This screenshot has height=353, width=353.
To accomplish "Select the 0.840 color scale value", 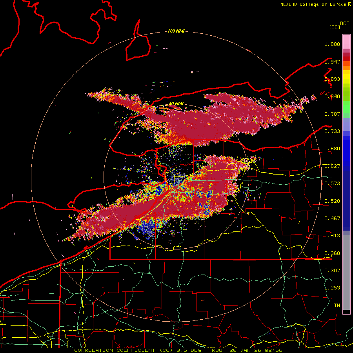I will tap(332, 96).
